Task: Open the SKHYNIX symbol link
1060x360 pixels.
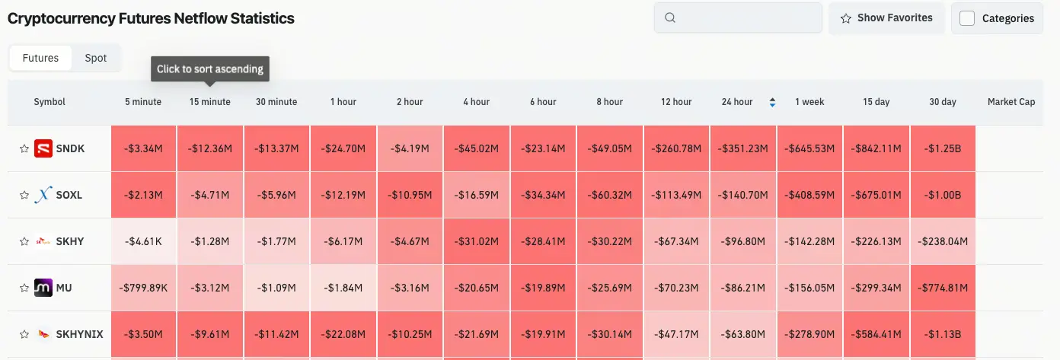Action: click(80, 334)
